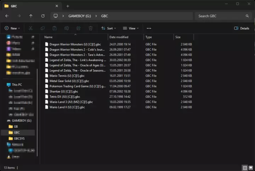Viewport: 255px width, 171px height.
Task: Click date 07.06.2002 18:38
Action: (x=120, y=91)
